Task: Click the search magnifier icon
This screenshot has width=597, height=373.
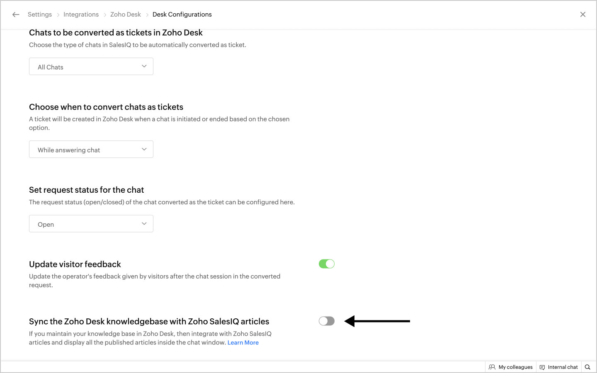Action: coord(587,367)
